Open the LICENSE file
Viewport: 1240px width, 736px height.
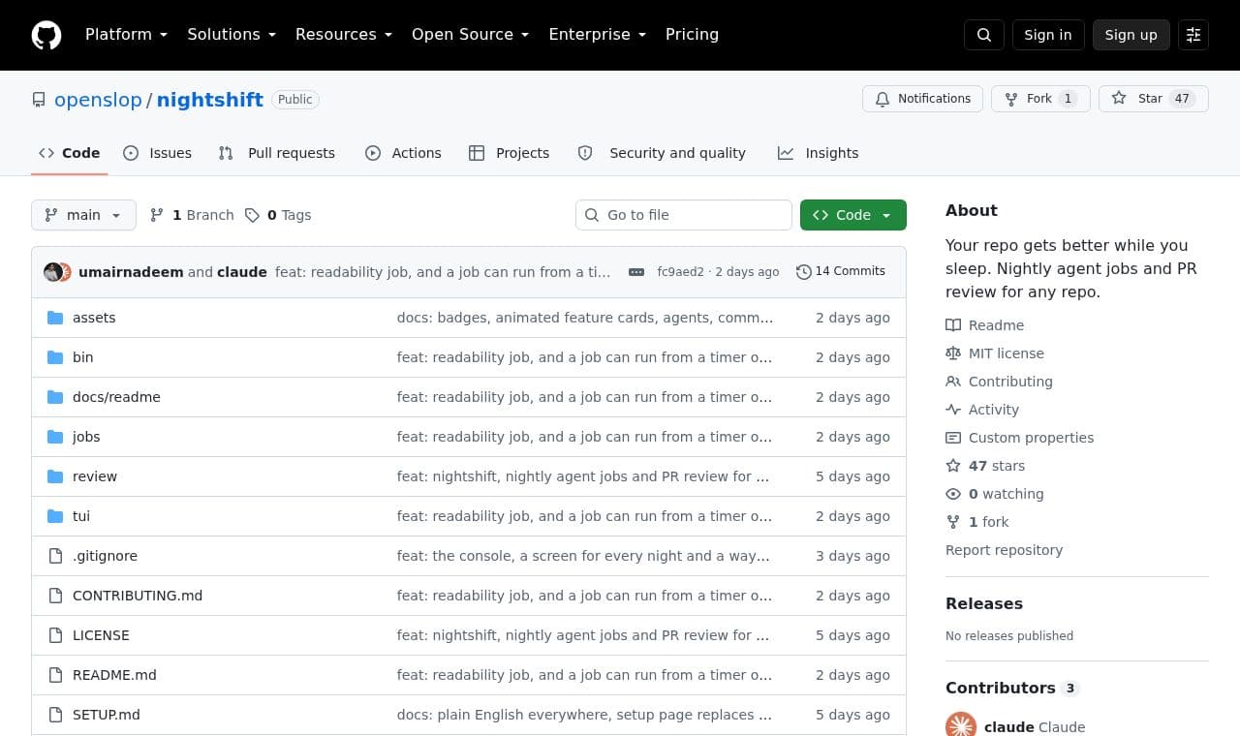click(x=101, y=635)
